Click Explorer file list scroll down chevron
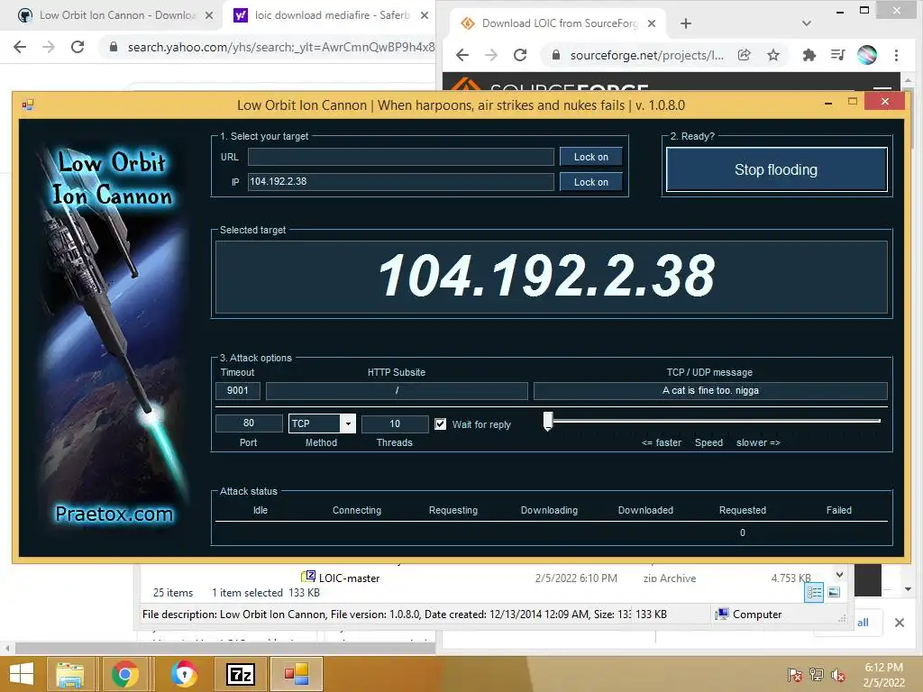The height and width of the screenshot is (692, 923). pos(840,575)
